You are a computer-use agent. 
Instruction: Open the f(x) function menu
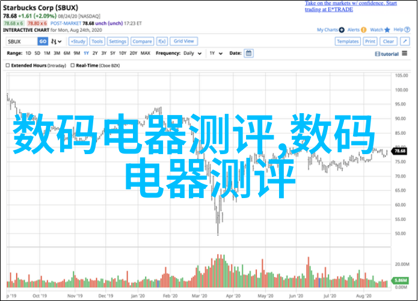(162, 42)
